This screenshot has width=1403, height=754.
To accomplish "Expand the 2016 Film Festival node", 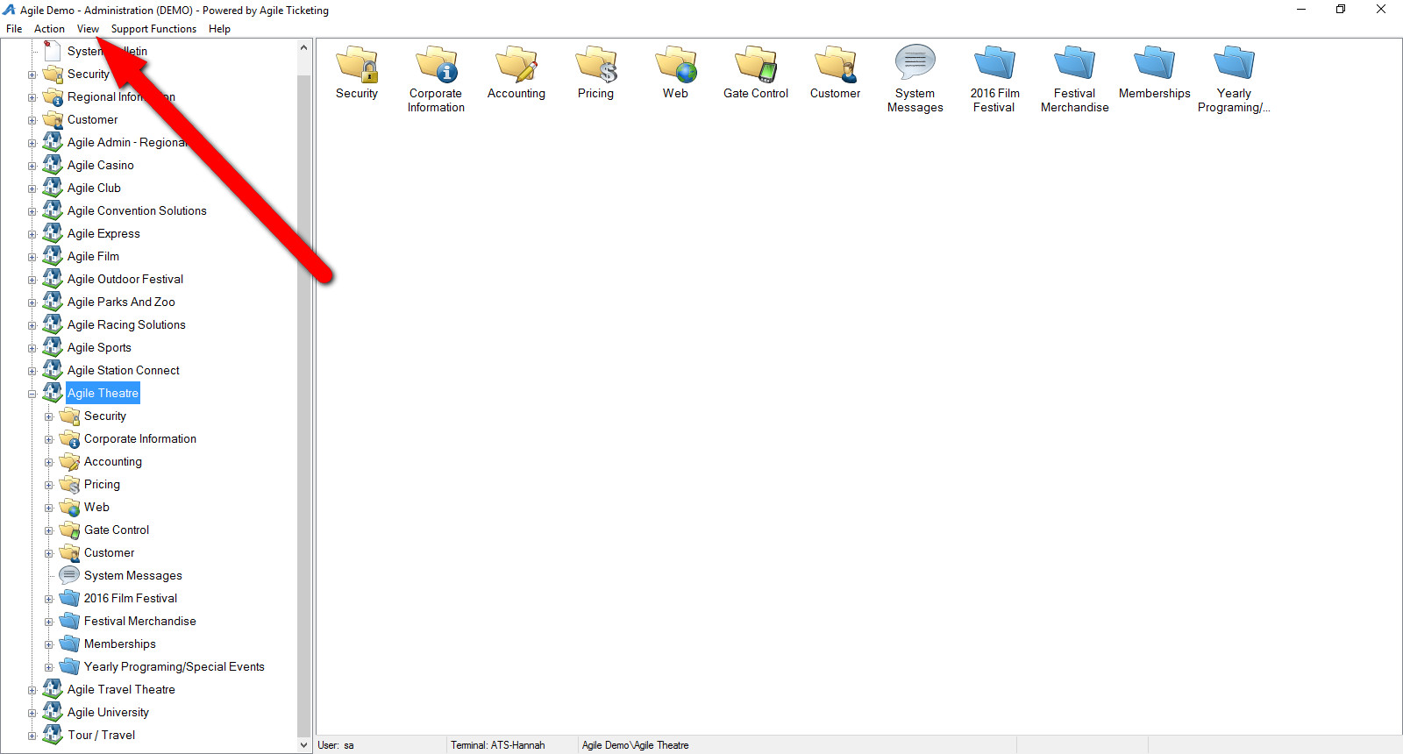I will [49, 599].
